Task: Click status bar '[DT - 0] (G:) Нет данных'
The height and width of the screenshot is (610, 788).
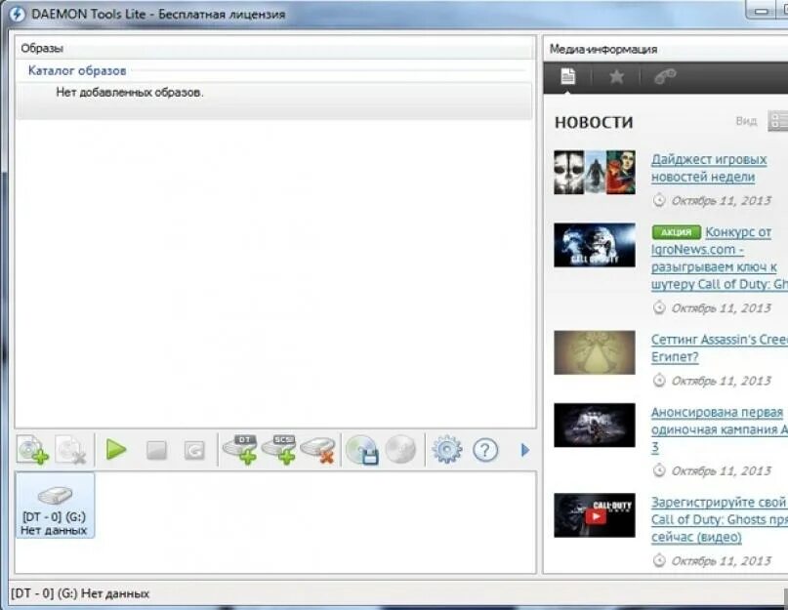Action: pos(80,594)
